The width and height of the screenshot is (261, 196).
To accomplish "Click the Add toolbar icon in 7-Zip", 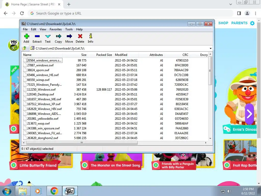I will point(26,36).
